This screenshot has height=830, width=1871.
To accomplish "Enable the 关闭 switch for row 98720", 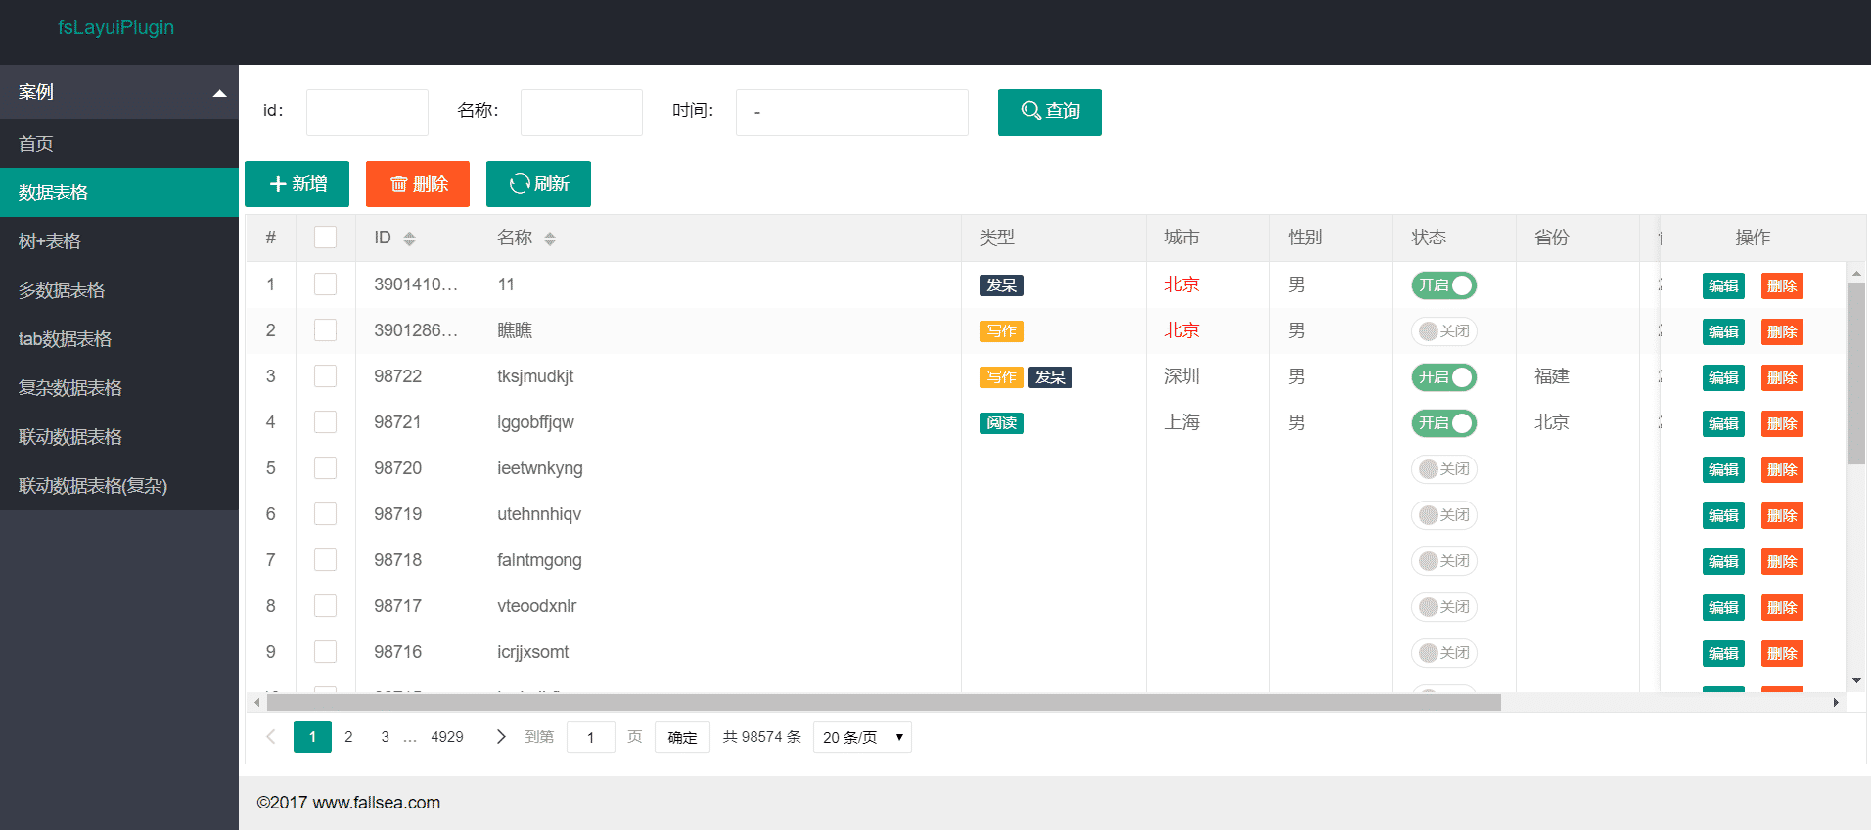I will [x=1443, y=469].
